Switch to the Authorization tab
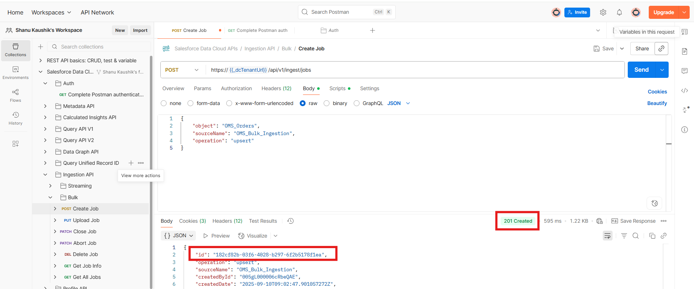 pos(236,88)
